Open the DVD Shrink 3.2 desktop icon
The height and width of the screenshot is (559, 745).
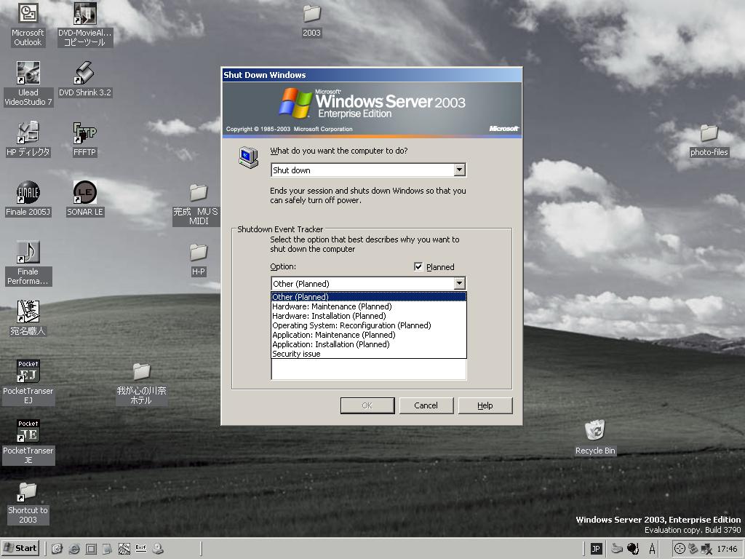click(84, 79)
